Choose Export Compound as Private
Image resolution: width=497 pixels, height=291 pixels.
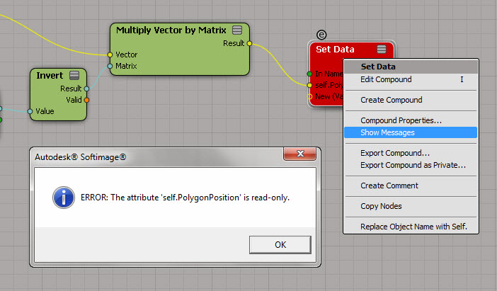click(413, 165)
